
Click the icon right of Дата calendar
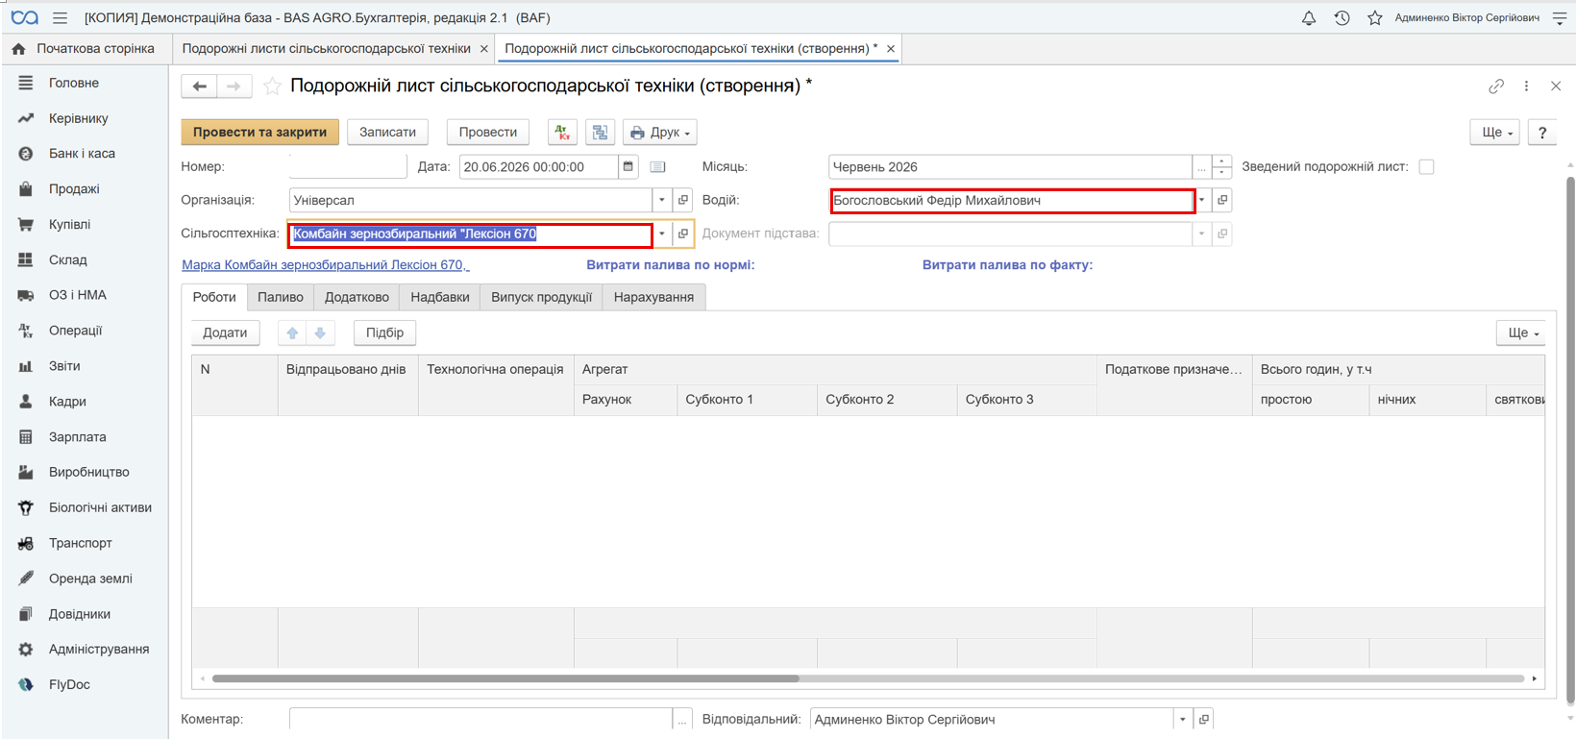(657, 167)
